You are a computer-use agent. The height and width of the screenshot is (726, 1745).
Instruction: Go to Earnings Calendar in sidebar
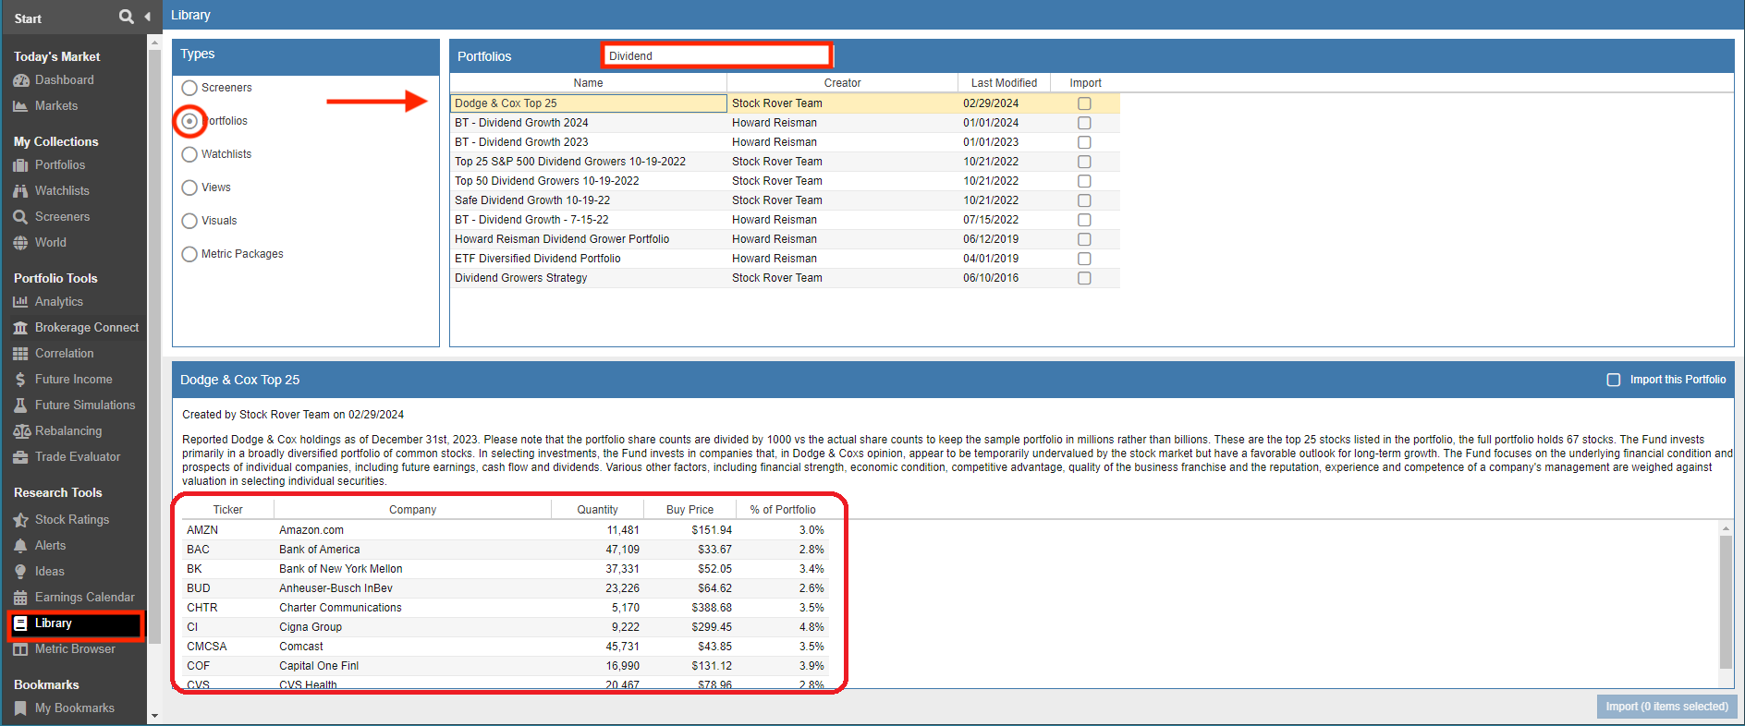(x=85, y=598)
